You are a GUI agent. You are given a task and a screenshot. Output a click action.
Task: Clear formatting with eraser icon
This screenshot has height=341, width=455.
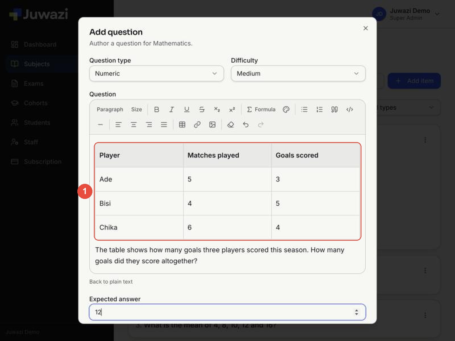click(231, 125)
